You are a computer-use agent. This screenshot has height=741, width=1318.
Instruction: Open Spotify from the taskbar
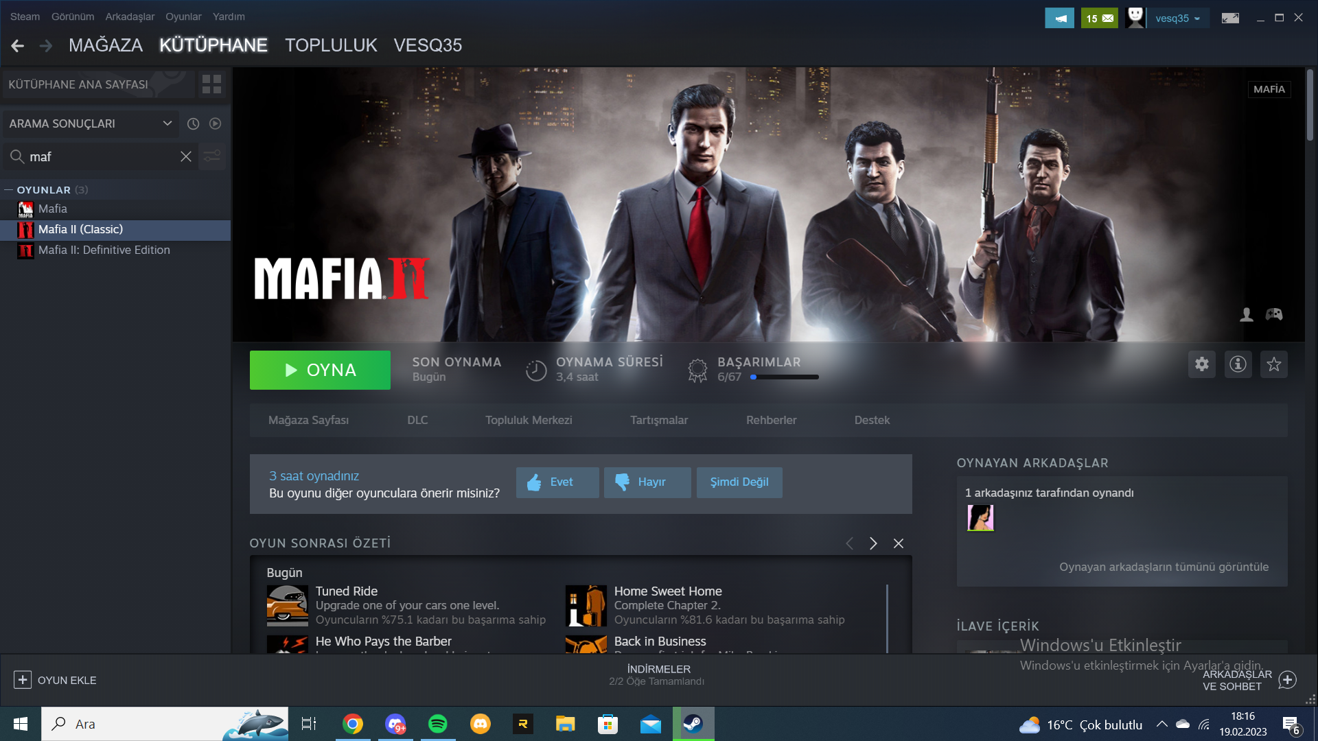[437, 724]
